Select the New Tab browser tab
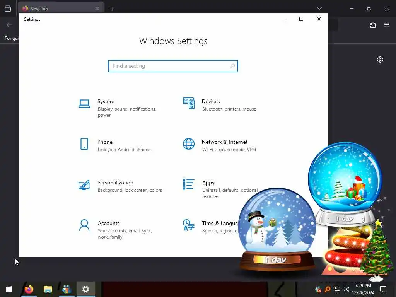The height and width of the screenshot is (297, 396). click(x=61, y=9)
